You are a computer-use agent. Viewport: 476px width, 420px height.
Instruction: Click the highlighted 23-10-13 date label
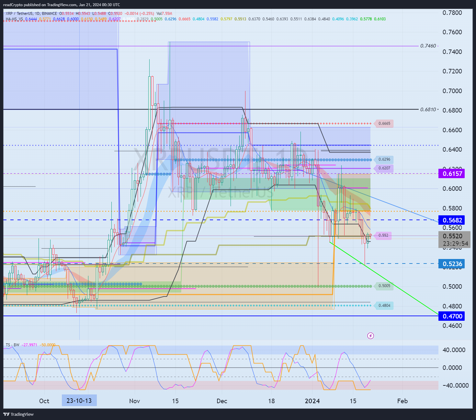point(79,401)
